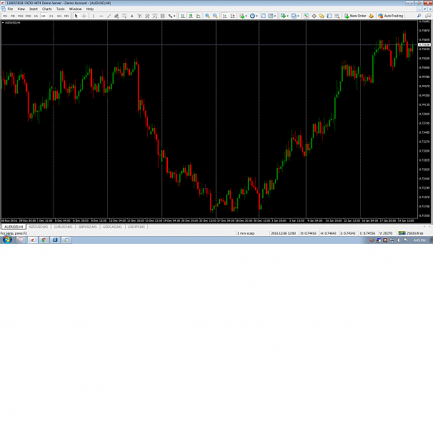Set timeframe to M1
The width and height of the screenshot is (433, 447).
coord(5,16)
